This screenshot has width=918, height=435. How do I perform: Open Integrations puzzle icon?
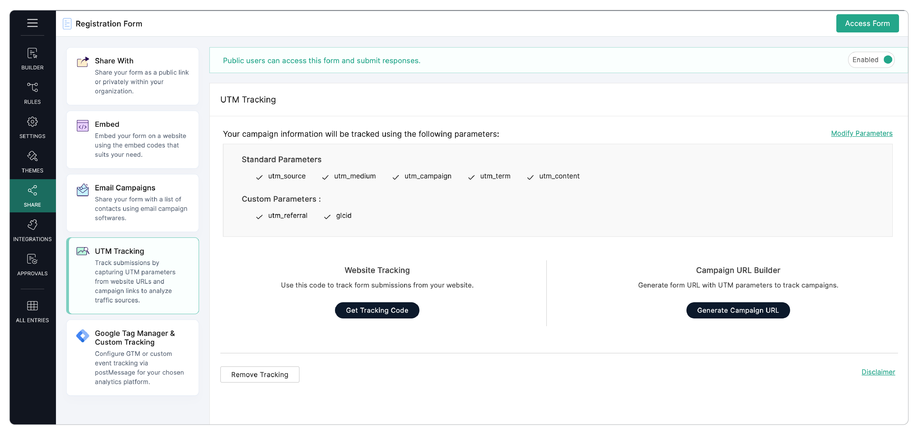32,225
